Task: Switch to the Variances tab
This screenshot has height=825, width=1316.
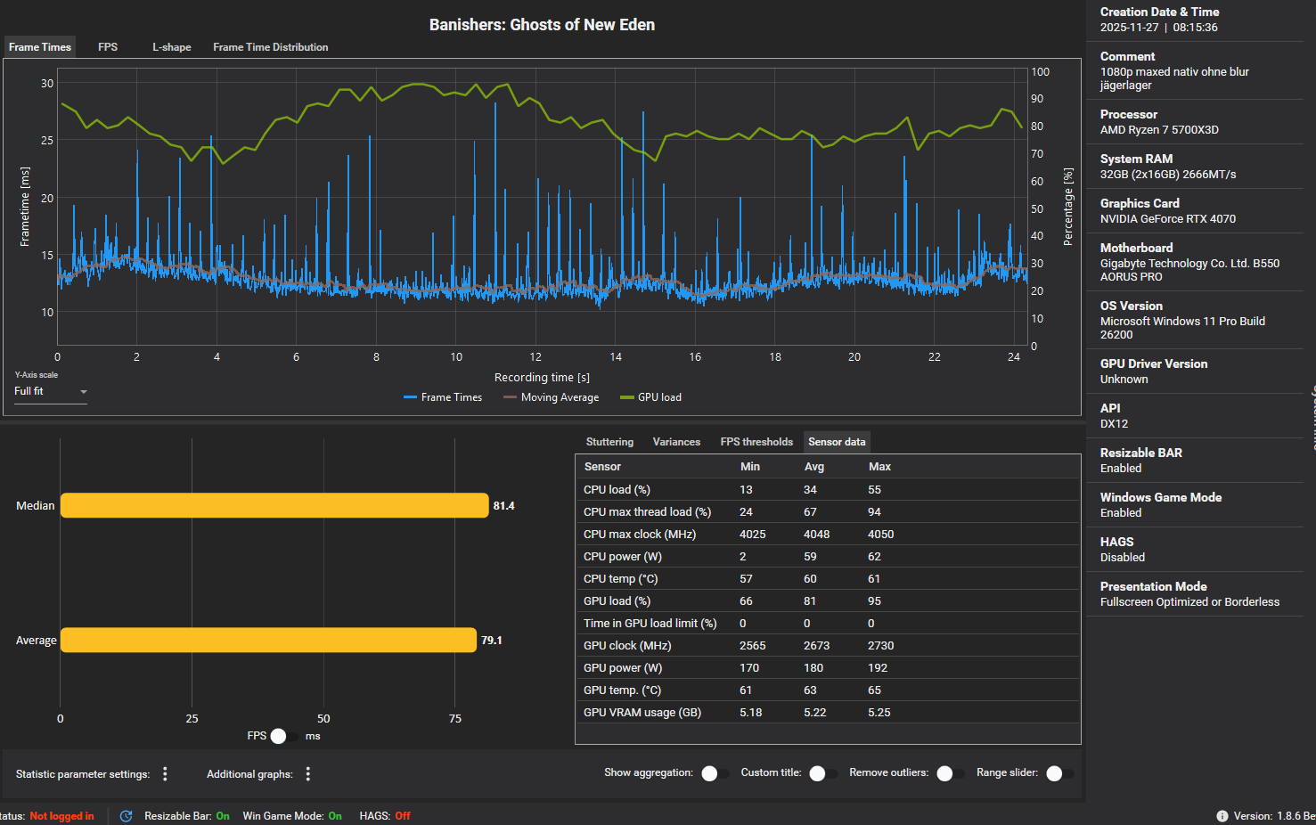Action: (x=676, y=442)
